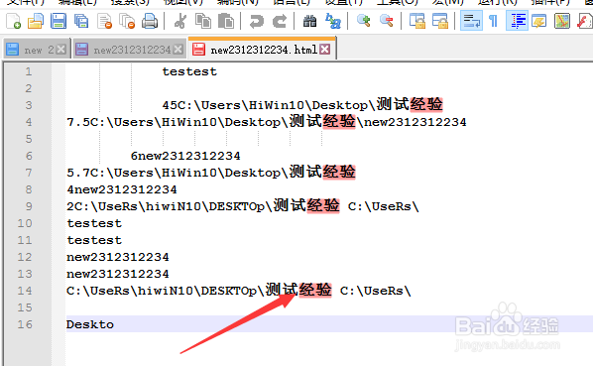The height and width of the screenshot is (366, 593).
Task: Close the current document via toolbar Close icon
Action: [x=104, y=21]
